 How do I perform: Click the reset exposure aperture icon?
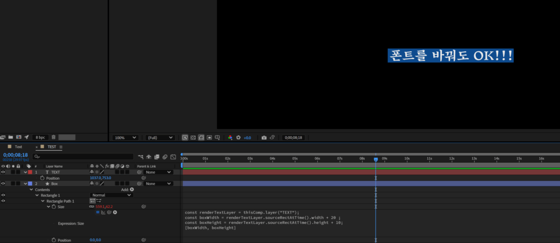click(x=238, y=138)
